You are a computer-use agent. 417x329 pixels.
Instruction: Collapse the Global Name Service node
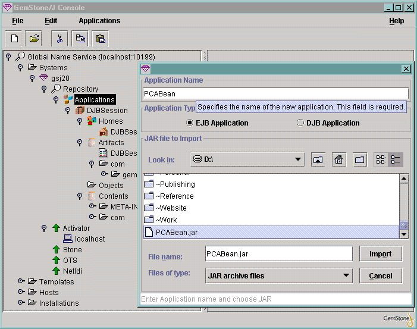(8, 57)
